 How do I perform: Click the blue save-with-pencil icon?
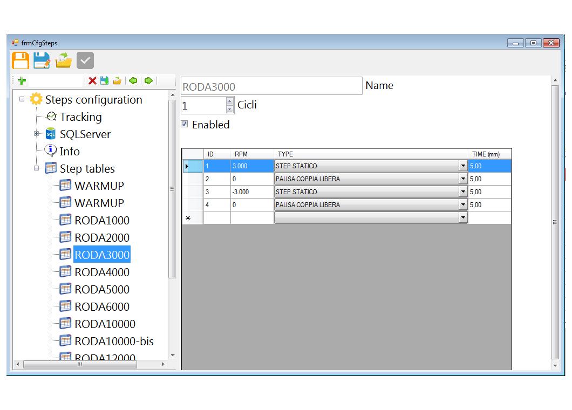tap(42, 60)
